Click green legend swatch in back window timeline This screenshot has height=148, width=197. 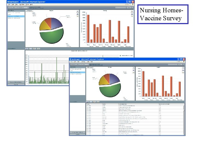point(120,56)
